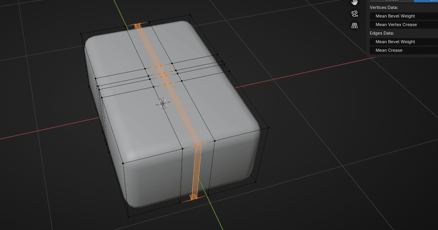This screenshot has height=230, width=438.
Task: Select the orange vertex at the loop's top back
Action: click(137, 25)
